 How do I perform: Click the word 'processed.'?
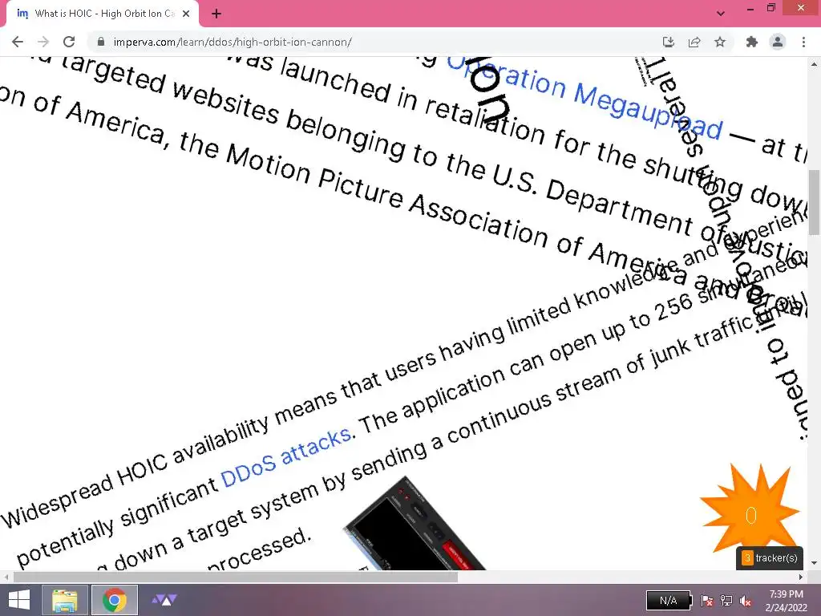click(259, 550)
